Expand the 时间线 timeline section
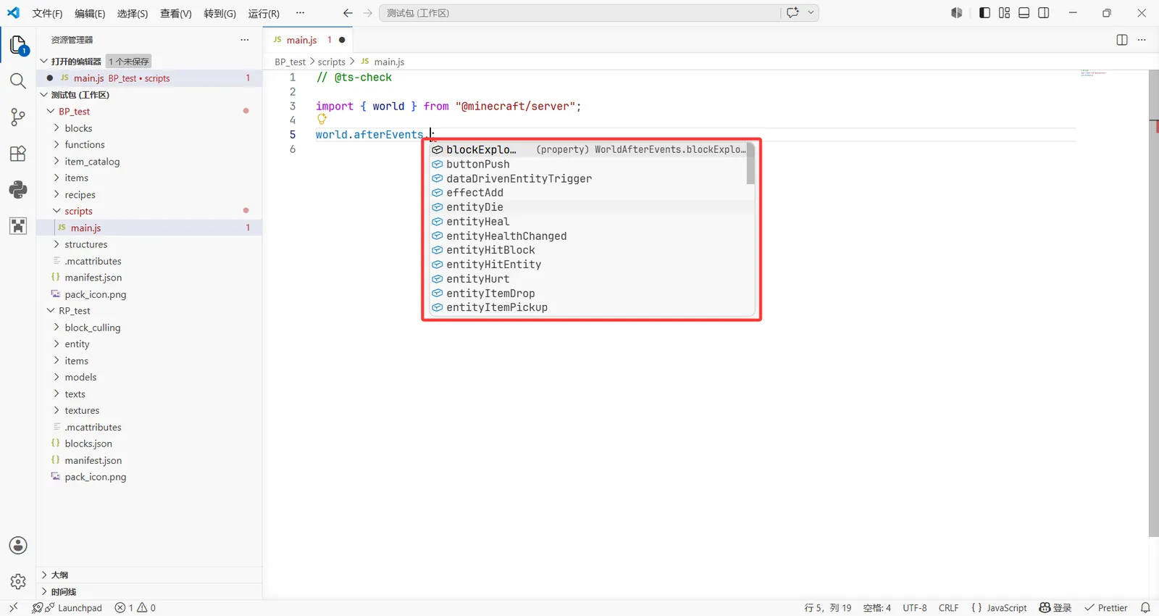The image size is (1159, 616). [x=44, y=591]
